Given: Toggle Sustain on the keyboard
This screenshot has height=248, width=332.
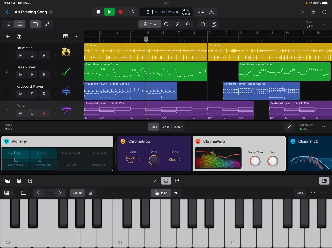Looking at the screenshot, I should pos(77,193).
